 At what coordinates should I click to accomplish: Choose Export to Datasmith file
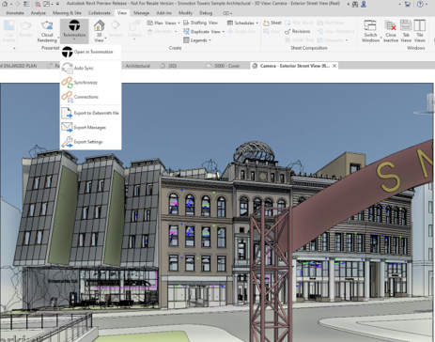click(x=90, y=113)
